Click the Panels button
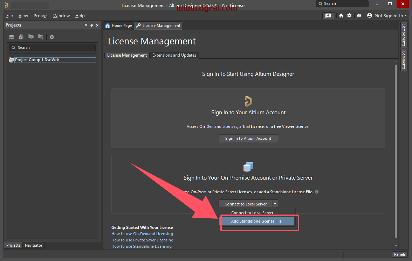 (x=400, y=254)
